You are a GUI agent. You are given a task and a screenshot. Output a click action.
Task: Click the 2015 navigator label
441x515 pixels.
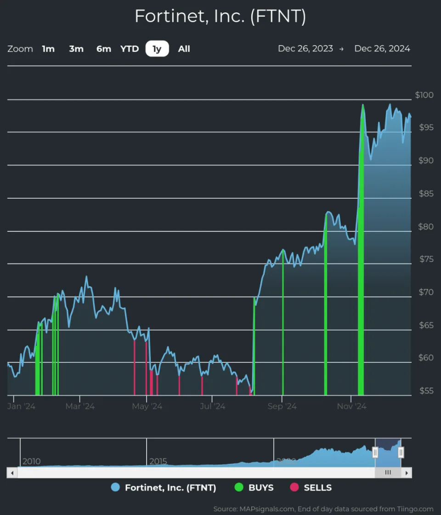[x=158, y=462]
